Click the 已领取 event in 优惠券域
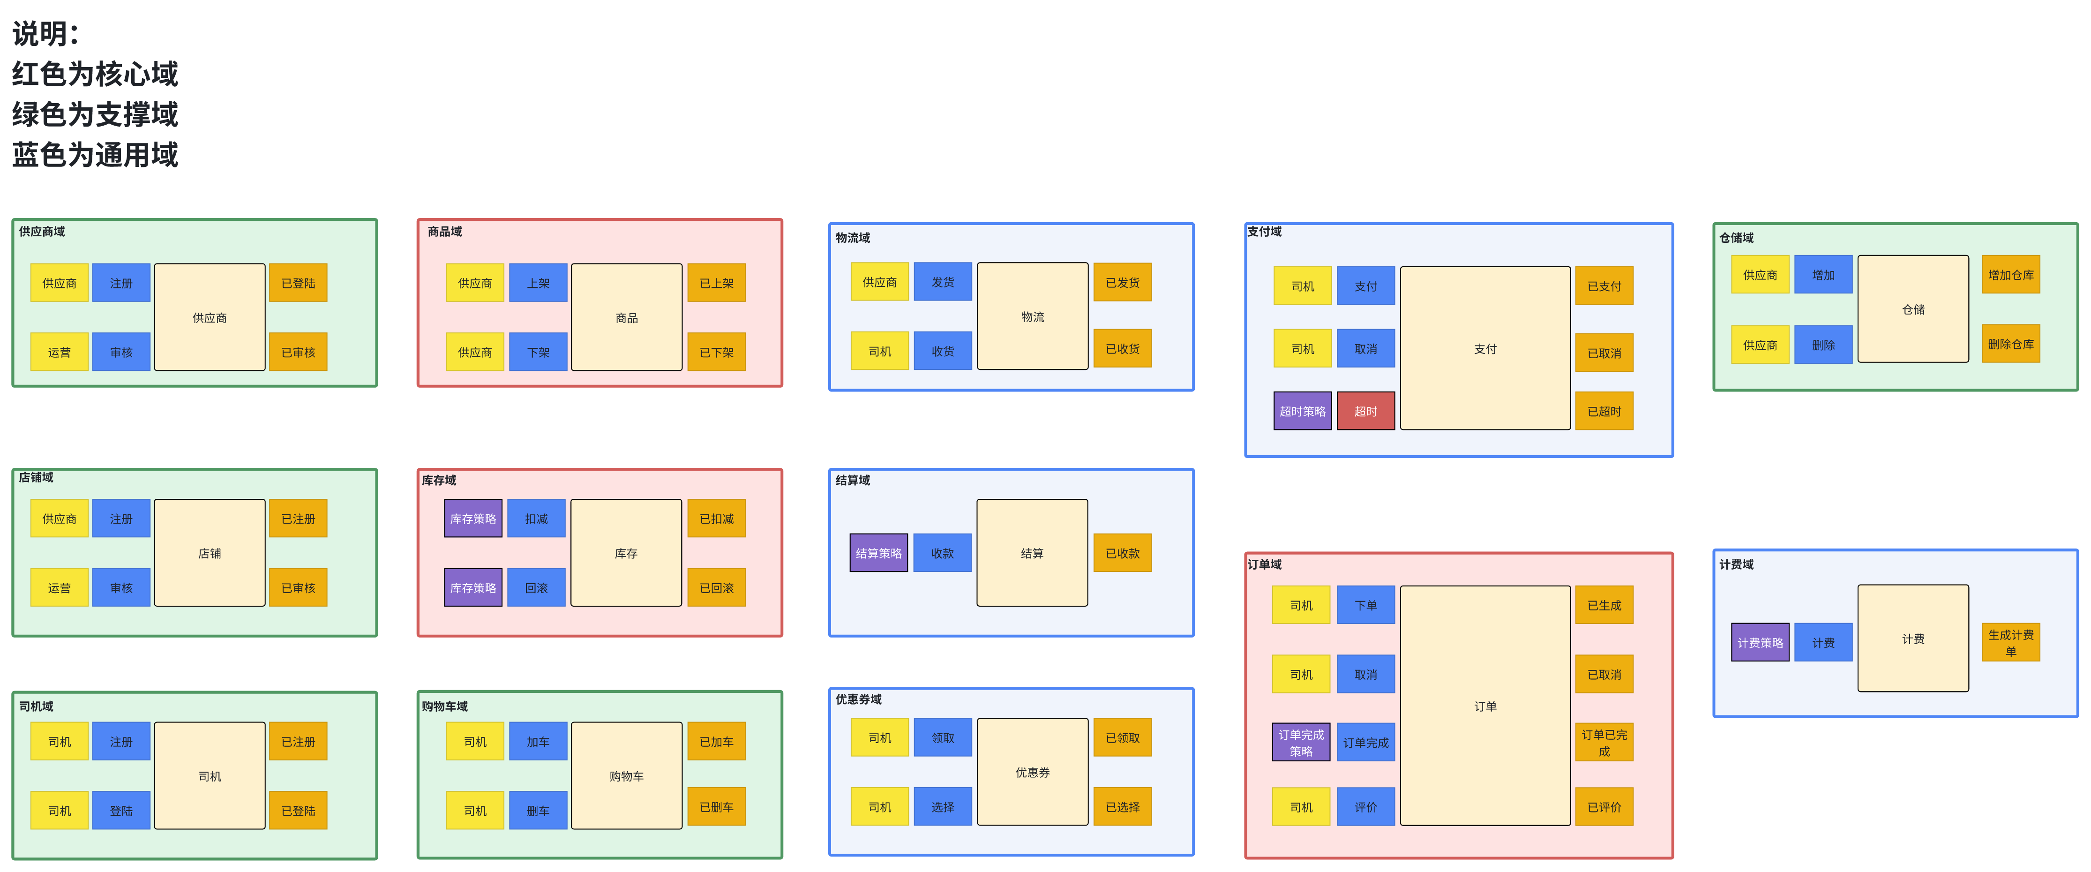The width and height of the screenshot is (2091, 872). tap(1122, 737)
